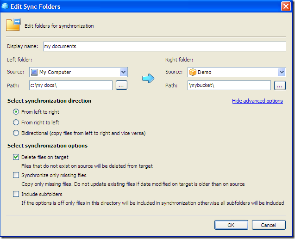Browse for the left folder path
295x239 pixels.
(121, 85)
